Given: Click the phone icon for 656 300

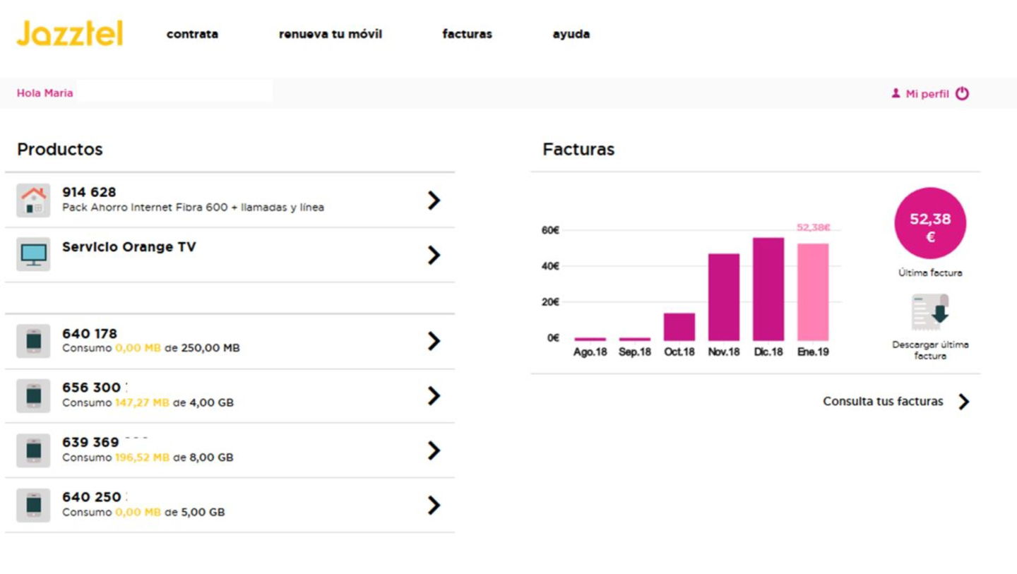Looking at the screenshot, I should pyautogui.click(x=33, y=395).
